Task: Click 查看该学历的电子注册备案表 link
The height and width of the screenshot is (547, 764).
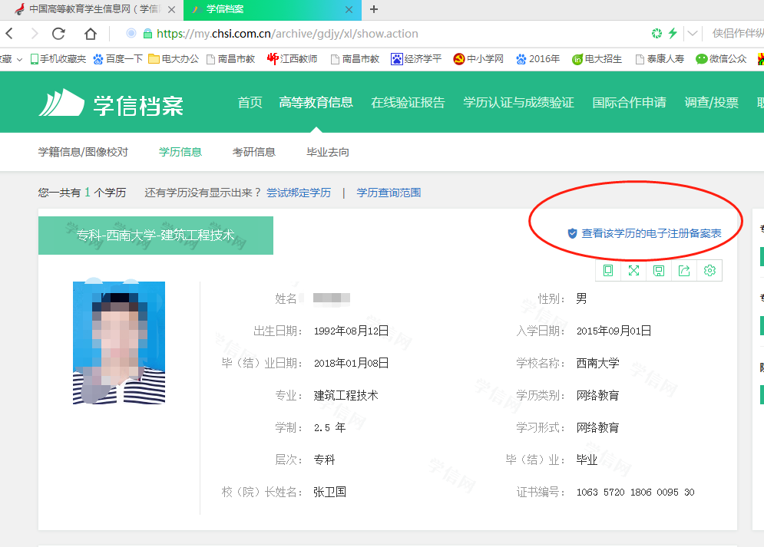Action: pos(651,233)
